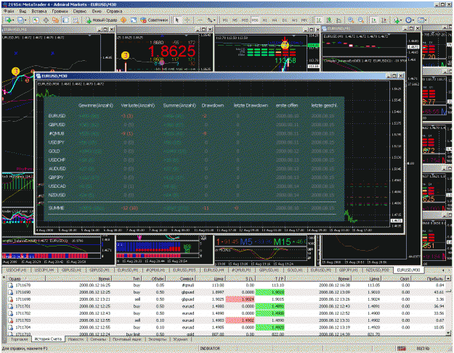Switch to the USDCHF,H1 chart tab
Image resolution: width=454 pixels, height=353 pixels.
pos(16,270)
